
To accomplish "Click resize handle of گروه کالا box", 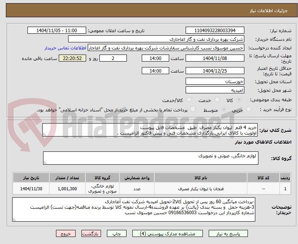I will (x=45, y=163).
